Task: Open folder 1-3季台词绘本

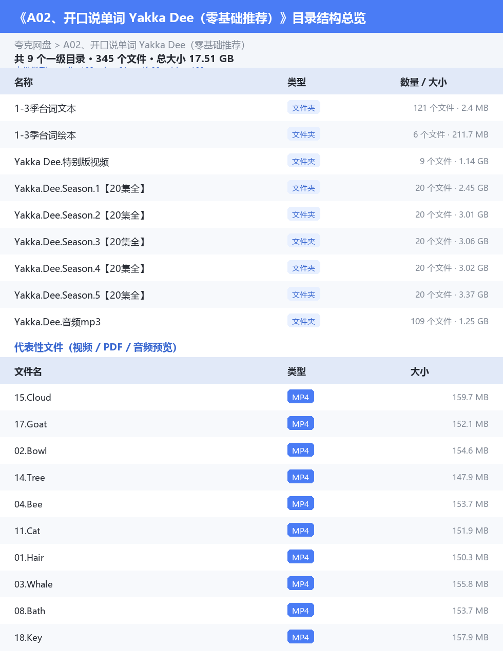Action: click(x=45, y=135)
